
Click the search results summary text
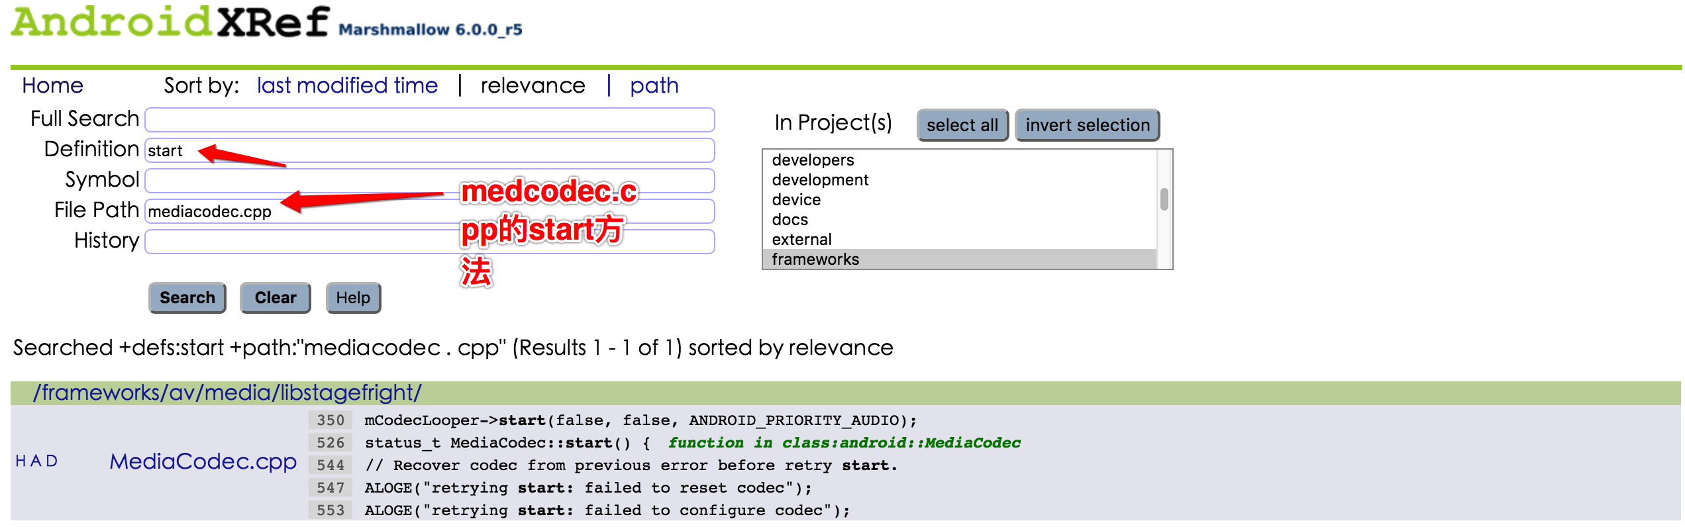(x=453, y=348)
